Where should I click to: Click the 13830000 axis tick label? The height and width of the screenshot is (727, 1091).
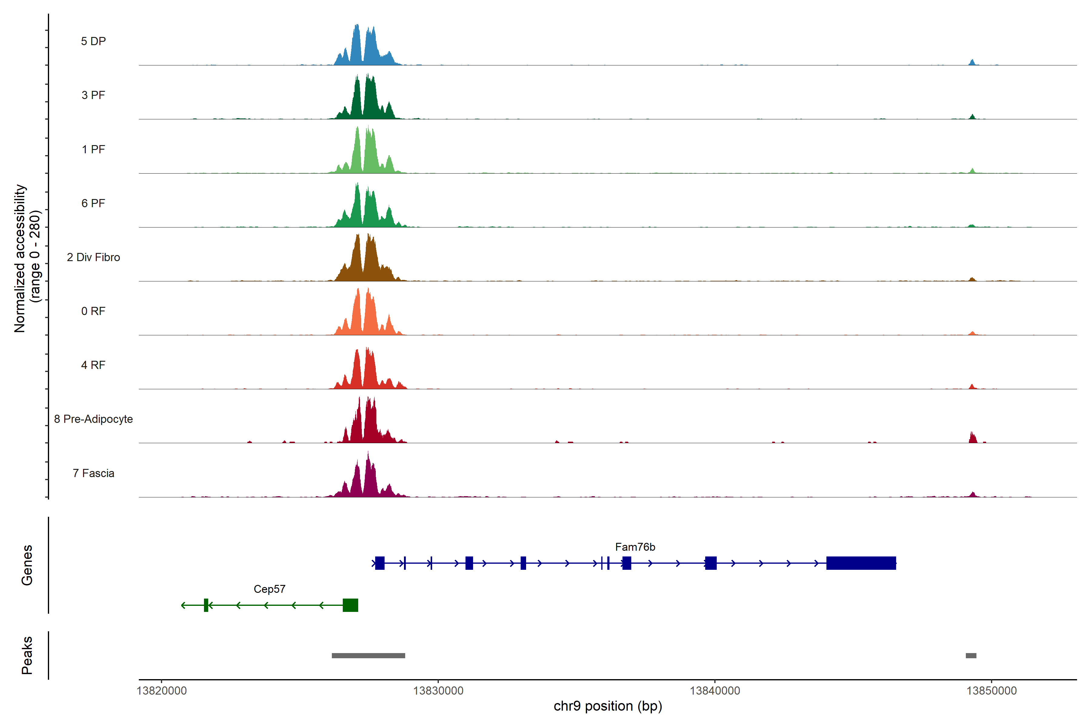tap(438, 691)
